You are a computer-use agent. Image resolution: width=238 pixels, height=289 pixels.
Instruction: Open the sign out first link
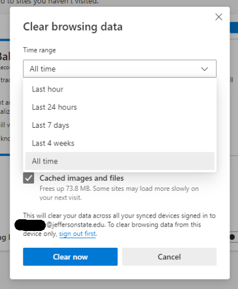coord(77,234)
